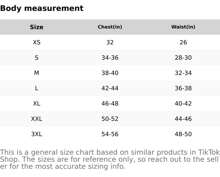
Task: Select the XS size row label
Action: coord(37,42)
